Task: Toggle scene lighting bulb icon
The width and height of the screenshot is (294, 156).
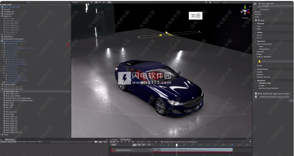Action: coord(96,3)
